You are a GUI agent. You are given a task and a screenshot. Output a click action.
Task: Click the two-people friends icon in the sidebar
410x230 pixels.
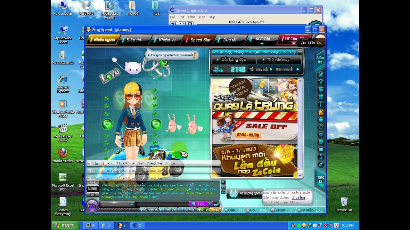pyautogui.click(x=321, y=97)
